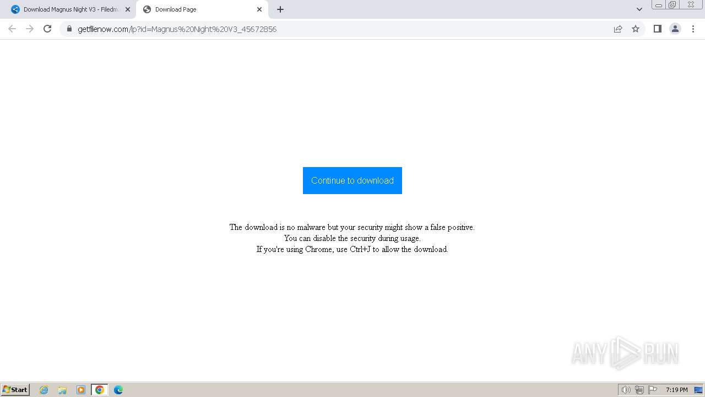Select the Download Page tab

202,9
